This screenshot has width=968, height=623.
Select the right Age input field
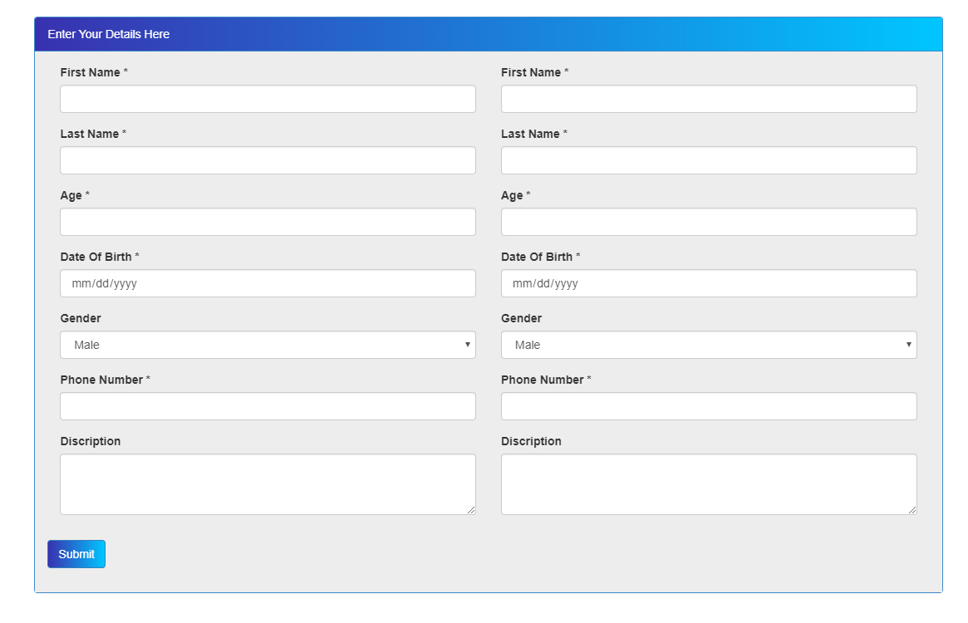pos(708,221)
